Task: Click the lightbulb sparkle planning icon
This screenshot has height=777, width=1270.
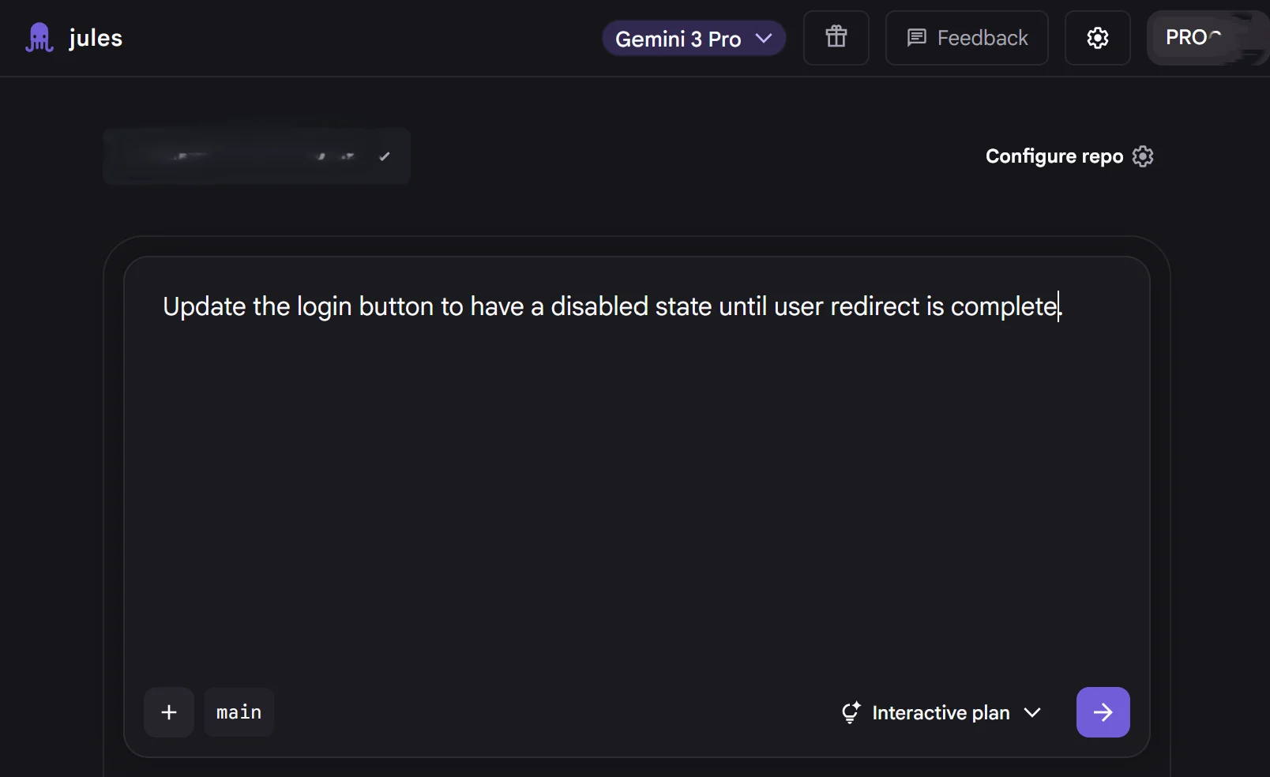Action: click(x=851, y=712)
